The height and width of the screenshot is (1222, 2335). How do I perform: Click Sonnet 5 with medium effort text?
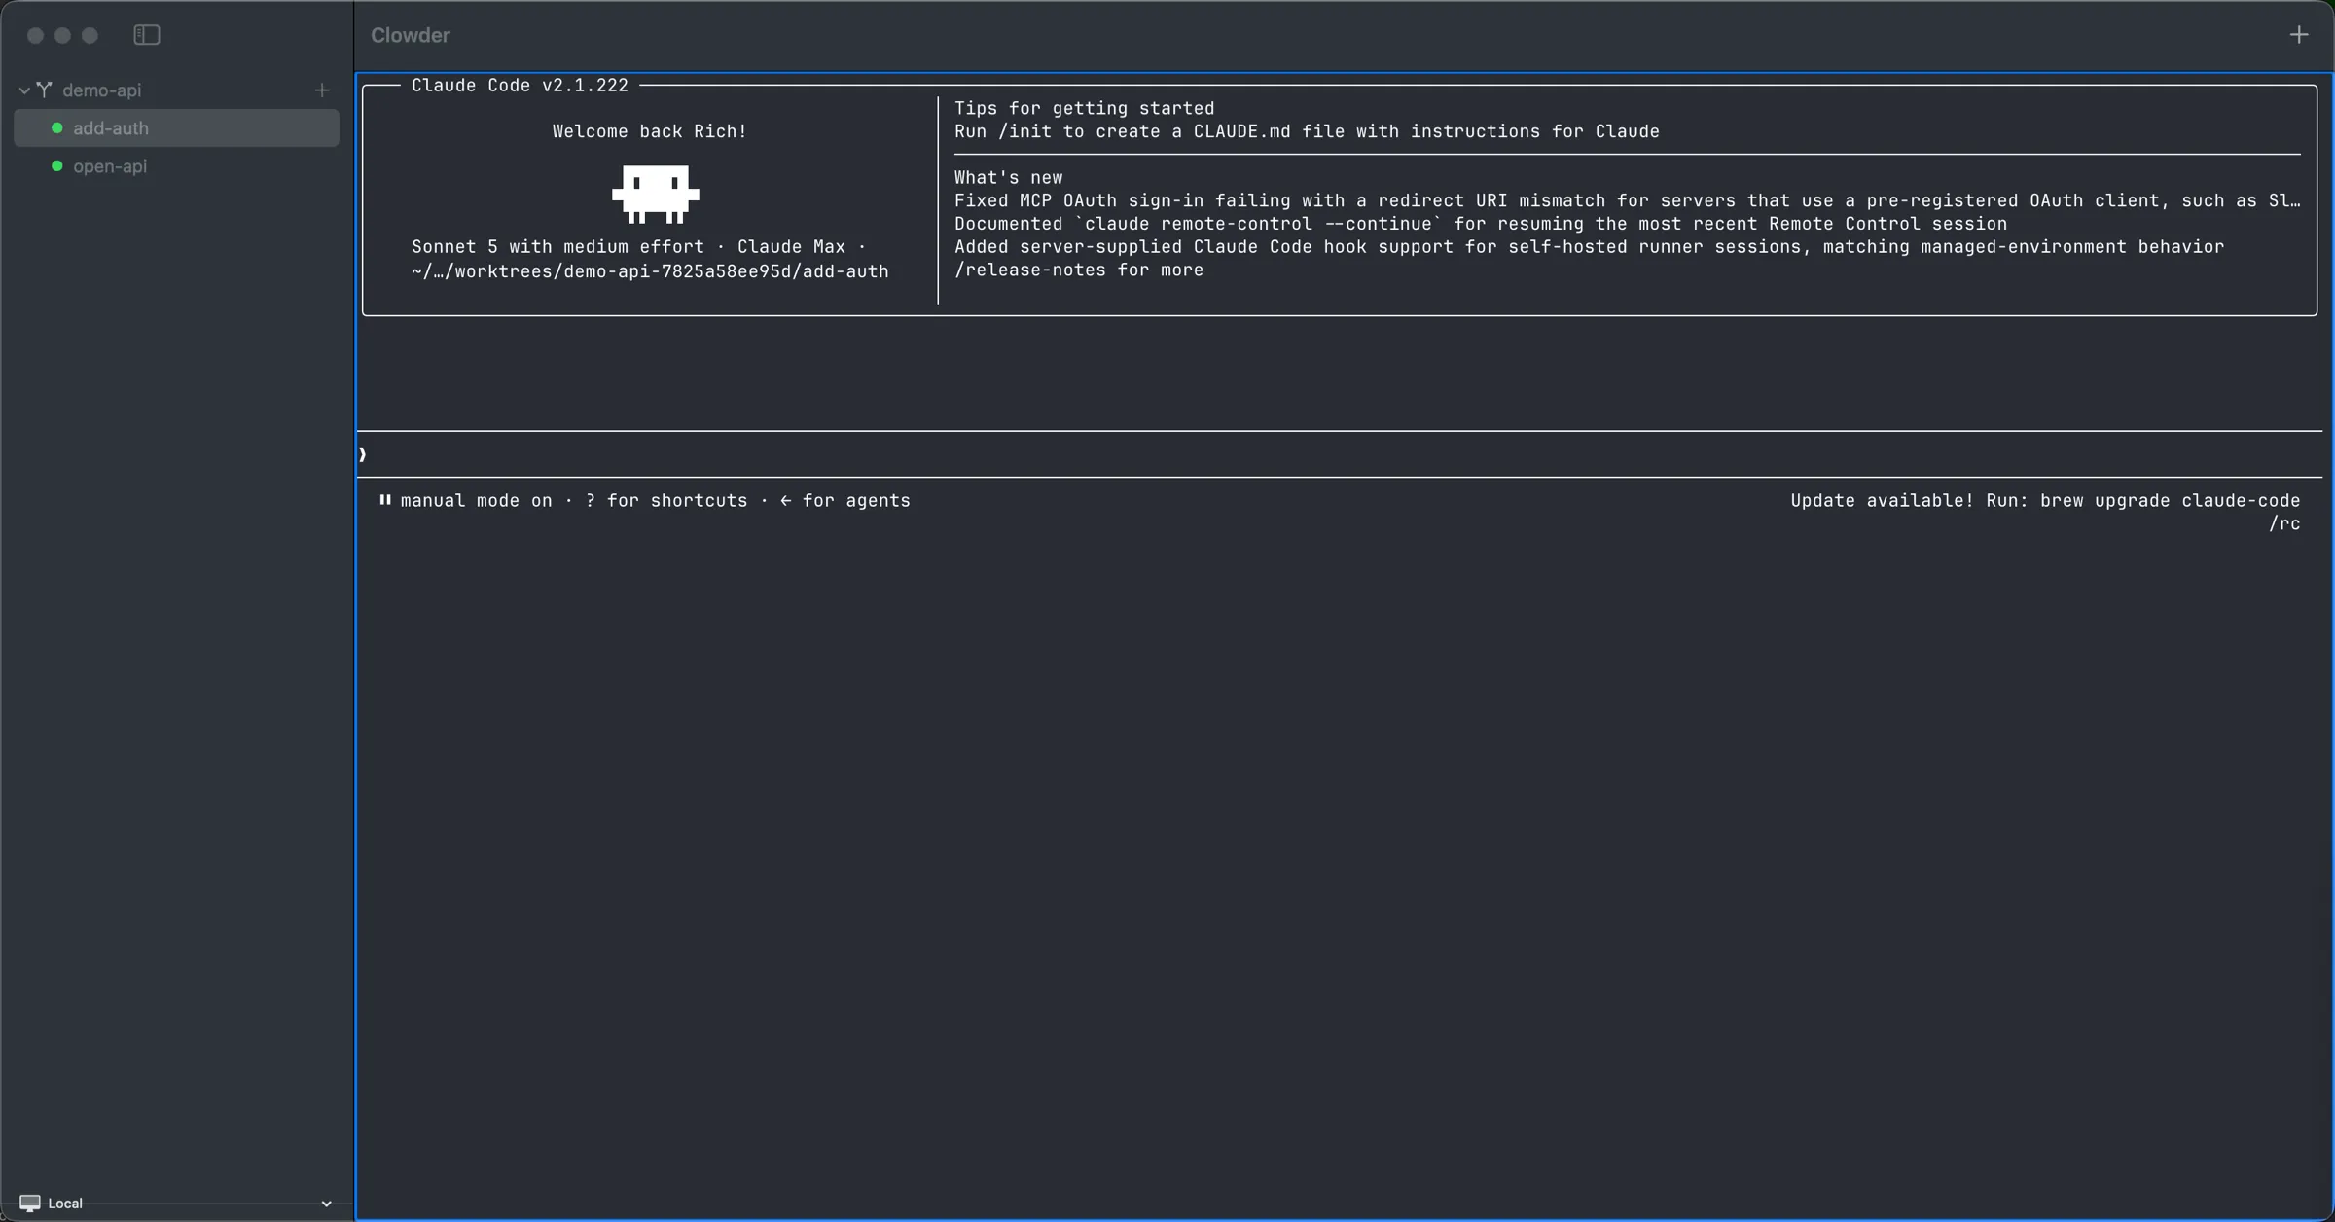[557, 247]
